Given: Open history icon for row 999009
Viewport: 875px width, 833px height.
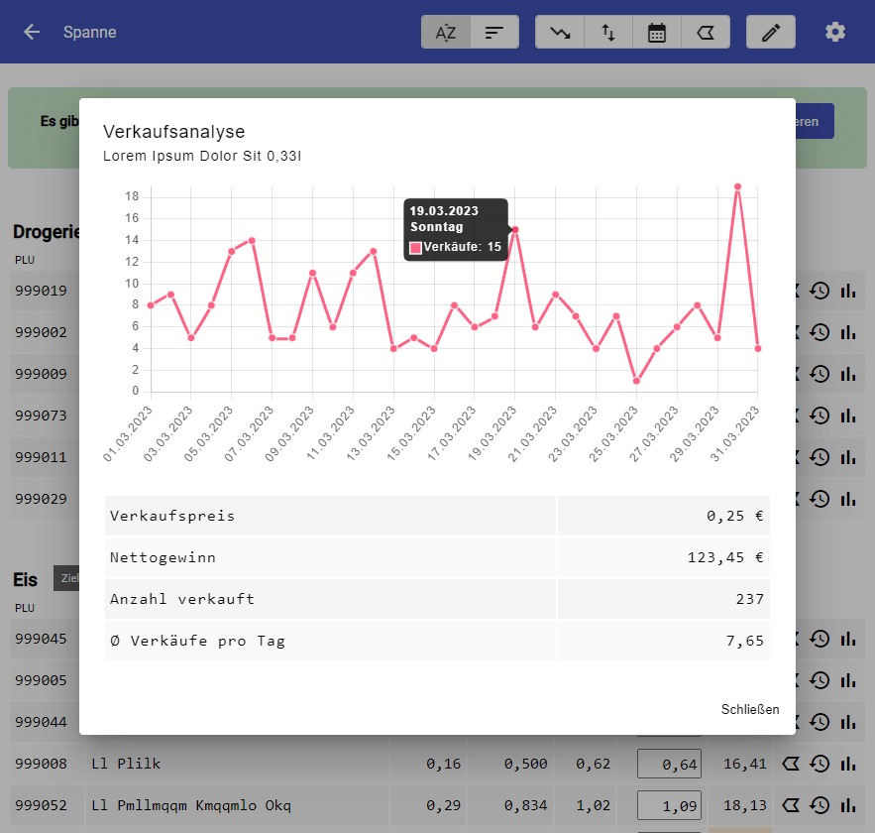Looking at the screenshot, I should coord(820,374).
